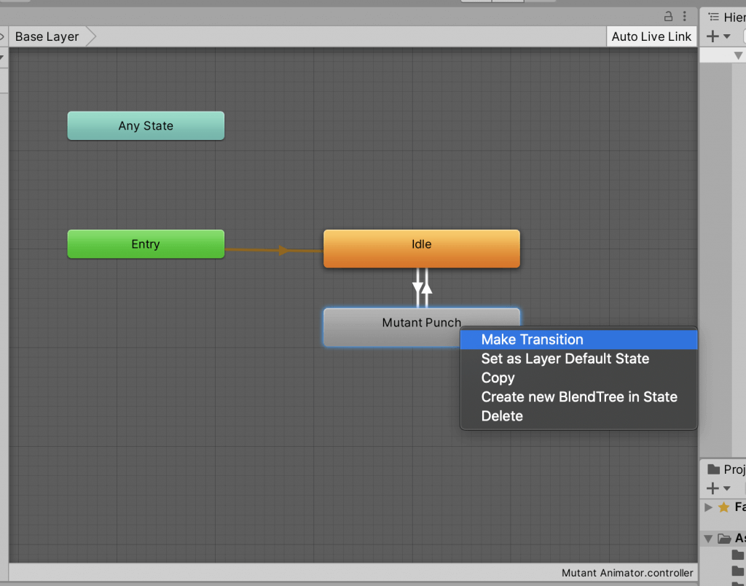Toggle the Auto Live Link button
The image size is (746, 586).
(x=651, y=36)
